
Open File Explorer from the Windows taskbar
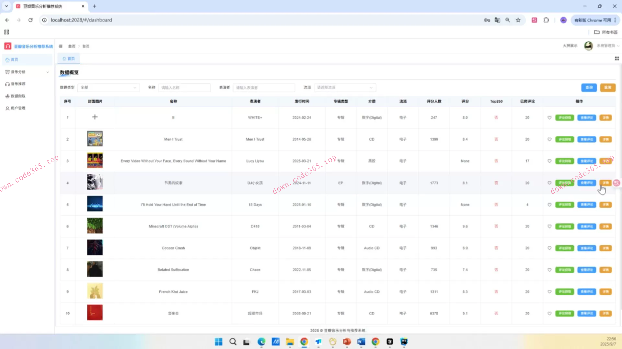click(290, 342)
